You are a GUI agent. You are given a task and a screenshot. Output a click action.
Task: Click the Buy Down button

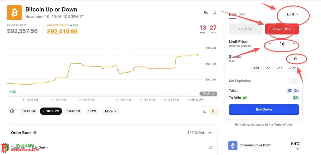[x=264, y=109]
